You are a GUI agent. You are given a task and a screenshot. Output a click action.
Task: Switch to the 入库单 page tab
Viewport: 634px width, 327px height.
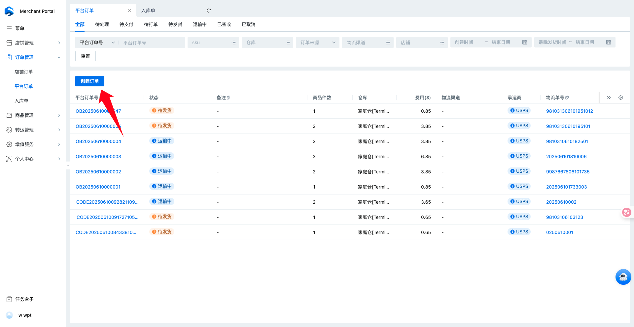[148, 11]
